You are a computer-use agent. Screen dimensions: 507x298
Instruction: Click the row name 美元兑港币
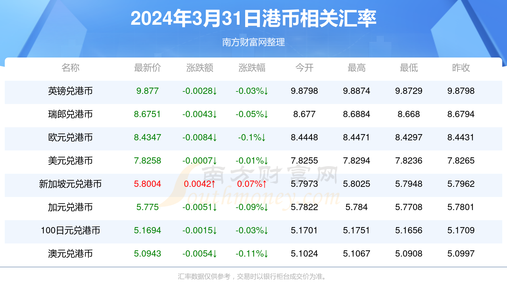(70, 161)
